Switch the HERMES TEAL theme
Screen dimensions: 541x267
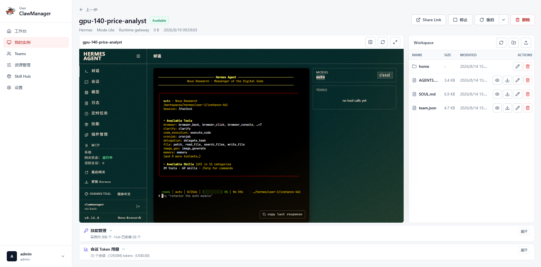point(98,194)
